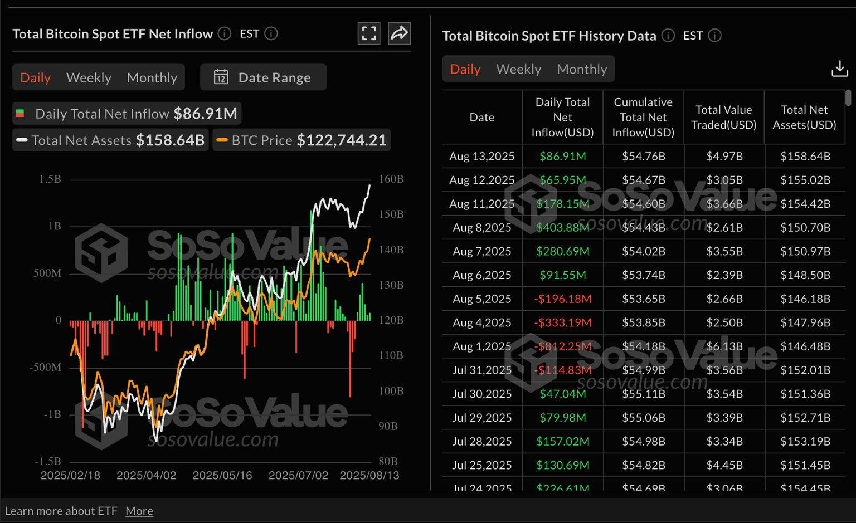Toggle Total Net Assets line visibility
This screenshot has height=523, width=856.
pyautogui.click(x=110, y=140)
